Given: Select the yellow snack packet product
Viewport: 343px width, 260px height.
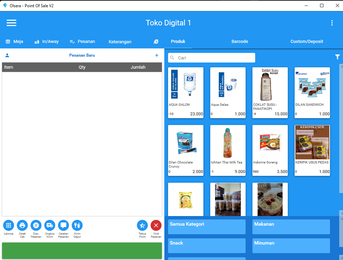Looking at the screenshot, I should [186, 199].
